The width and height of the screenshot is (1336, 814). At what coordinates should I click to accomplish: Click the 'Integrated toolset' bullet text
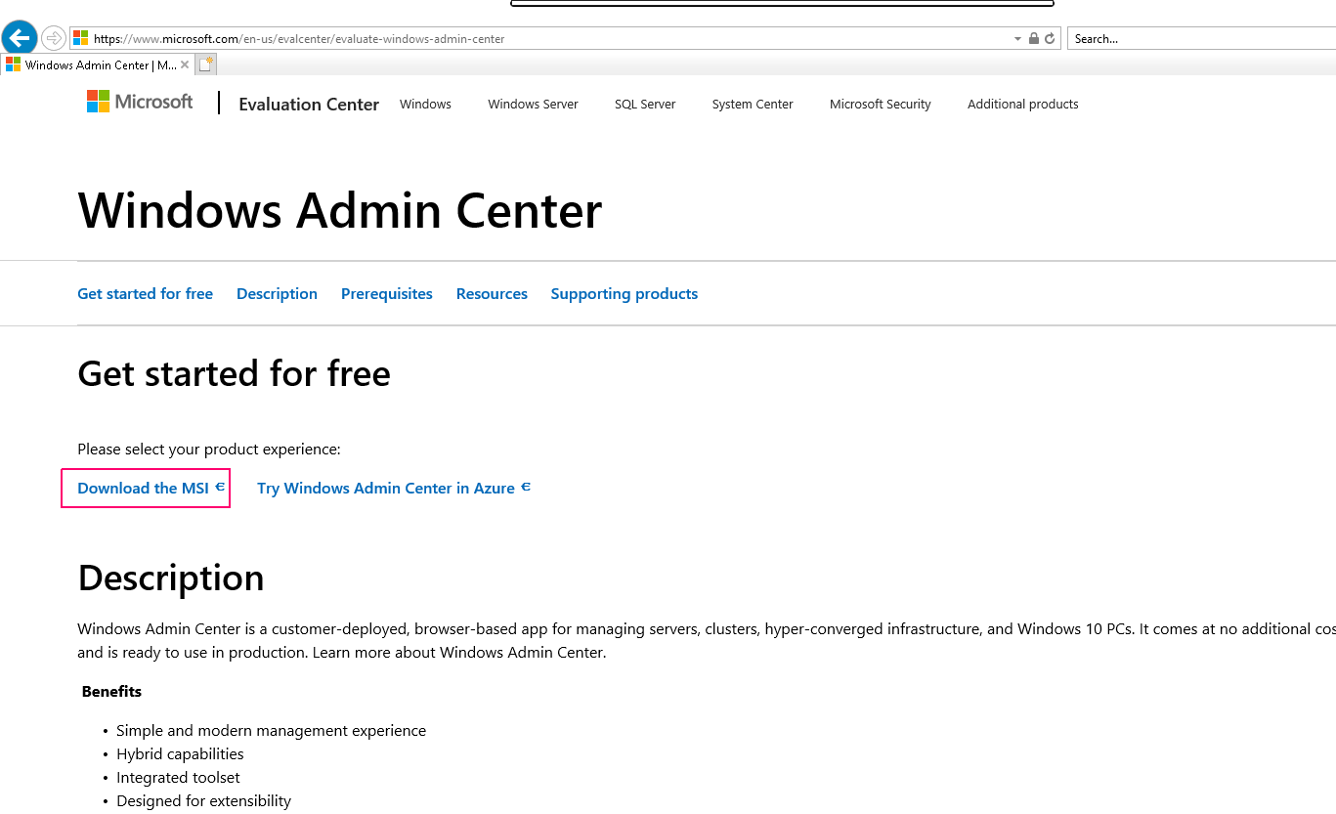[178, 778]
